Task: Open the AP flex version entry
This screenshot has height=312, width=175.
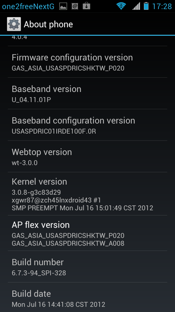Action: tap(87, 233)
